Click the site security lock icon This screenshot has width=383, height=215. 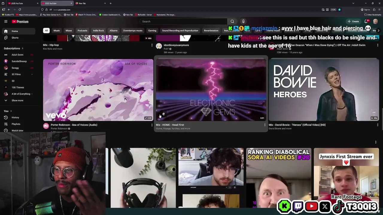pos(46,10)
